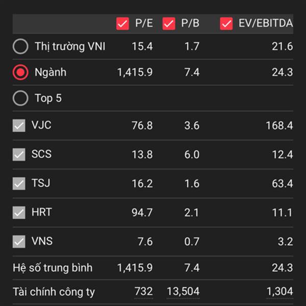The width and height of the screenshot is (306, 306).
Task: Toggle the VNS stock checkbox
Action: pos(19,241)
